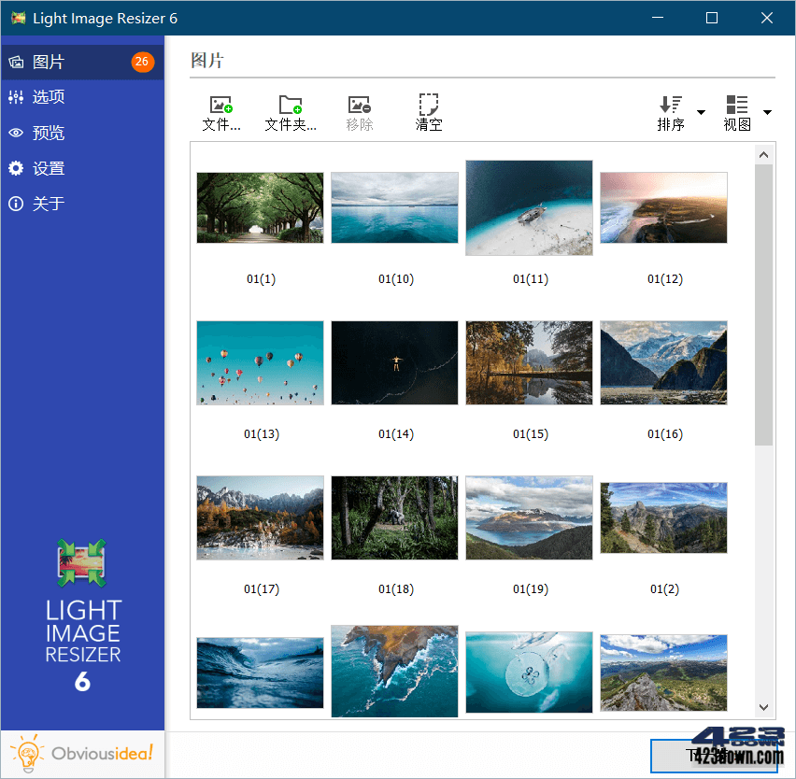Image resolution: width=796 pixels, height=779 pixels.
Task: Click the scrollbar down arrow
Action: tap(763, 707)
